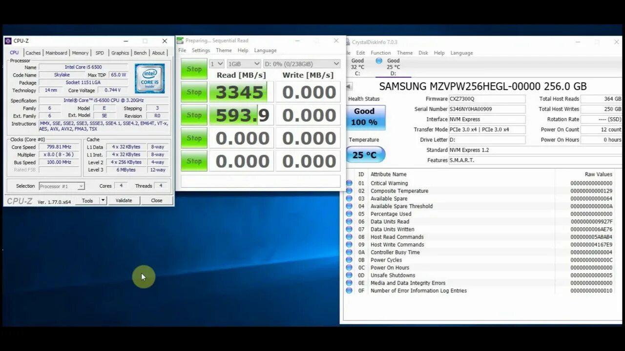Screen dimensions: 625x351
Task: Click the Tools button in CPU-Z
Action: pyautogui.click(x=87, y=200)
